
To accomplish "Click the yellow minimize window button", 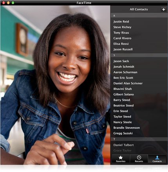I will tap(8, 3).
